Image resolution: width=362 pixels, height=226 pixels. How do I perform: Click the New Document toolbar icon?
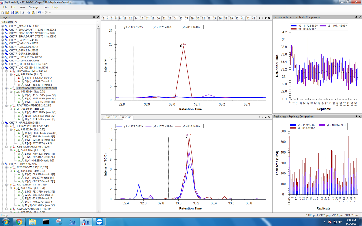[3, 12]
